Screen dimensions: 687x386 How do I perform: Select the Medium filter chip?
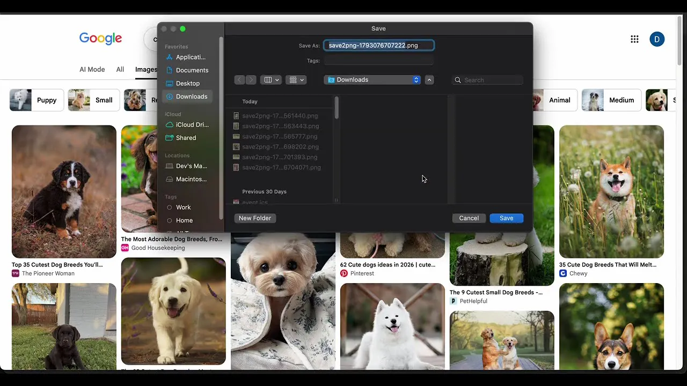[611, 100]
